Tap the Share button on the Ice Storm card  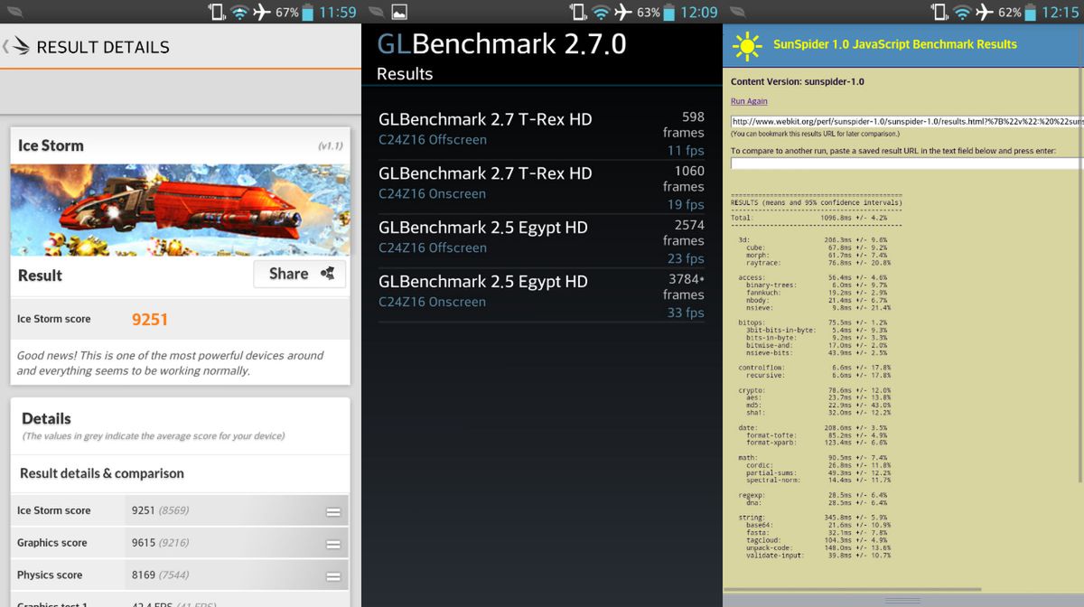click(300, 274)
